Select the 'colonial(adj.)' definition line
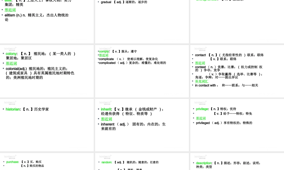Viewport: 284px width, 170px height. (40, 73)
